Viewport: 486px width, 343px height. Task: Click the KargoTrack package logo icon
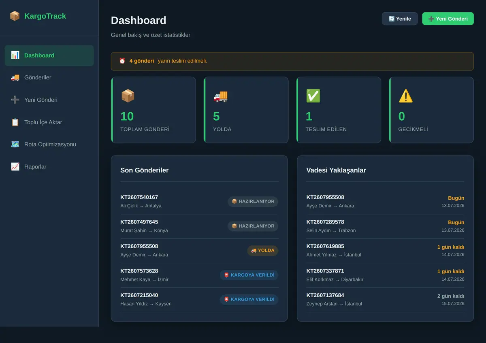click(15, 16)
